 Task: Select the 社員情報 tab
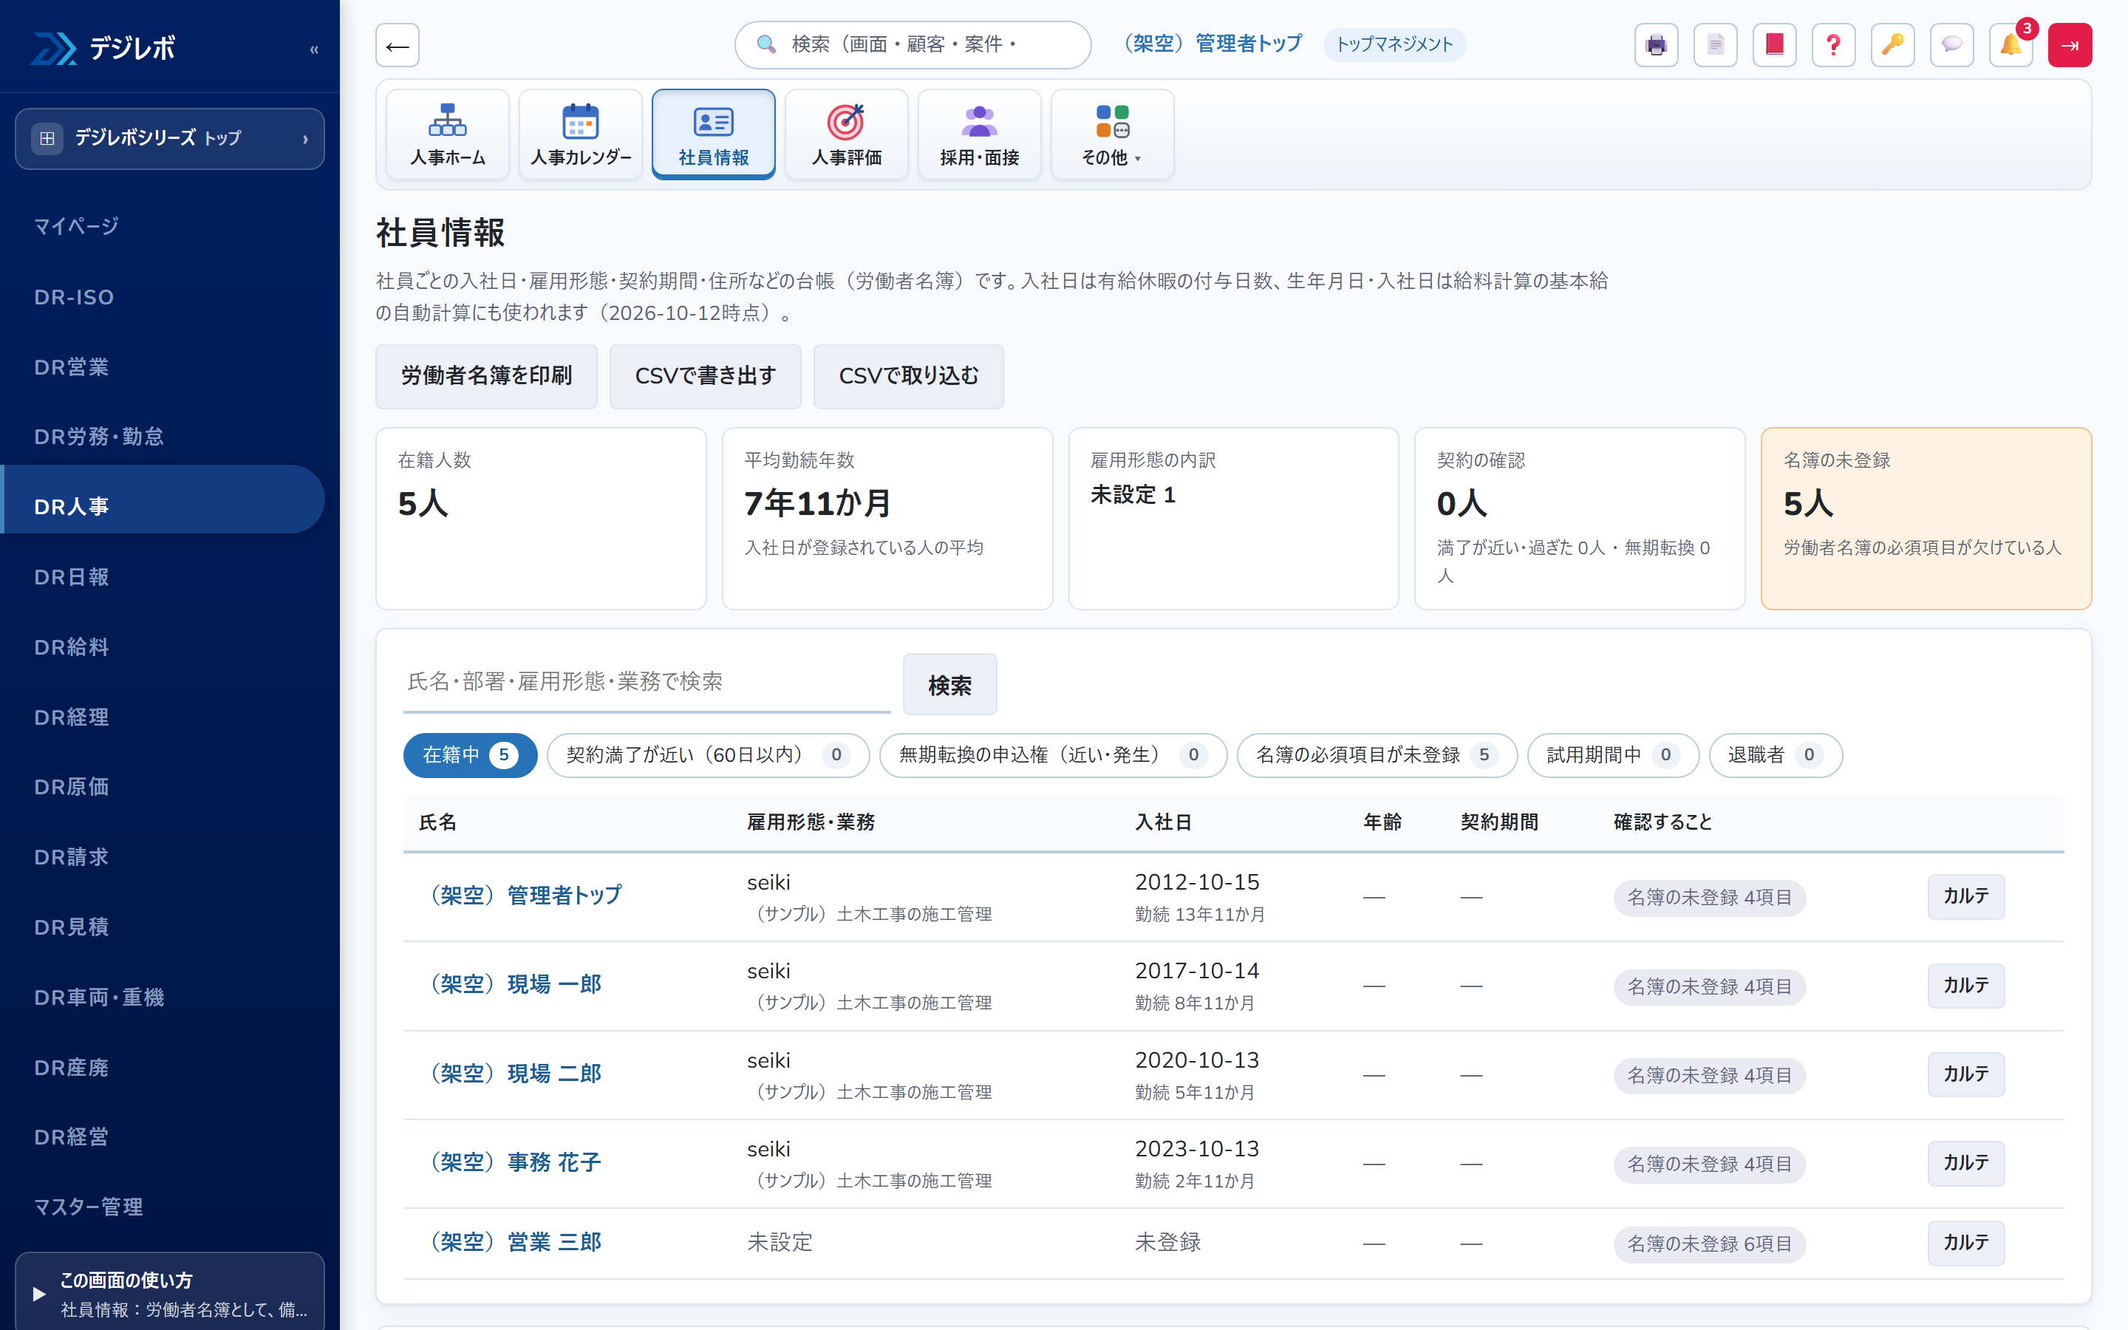(x=713, y=134)
